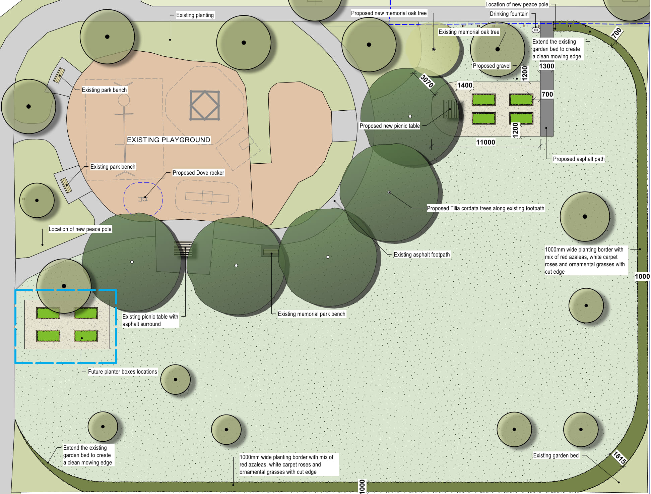Image resolution: width=651 pixels, height=494 pixels.
Task: Click the top-left existing park bench icon
Action: pyautogui.click(x=59, y=75)
